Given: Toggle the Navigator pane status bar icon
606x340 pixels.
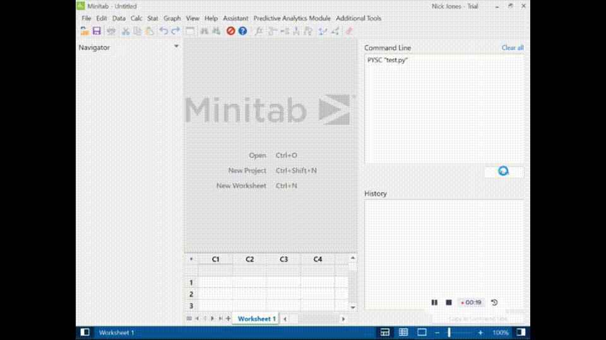Looking at the screenshot, I should coord(85,332).
